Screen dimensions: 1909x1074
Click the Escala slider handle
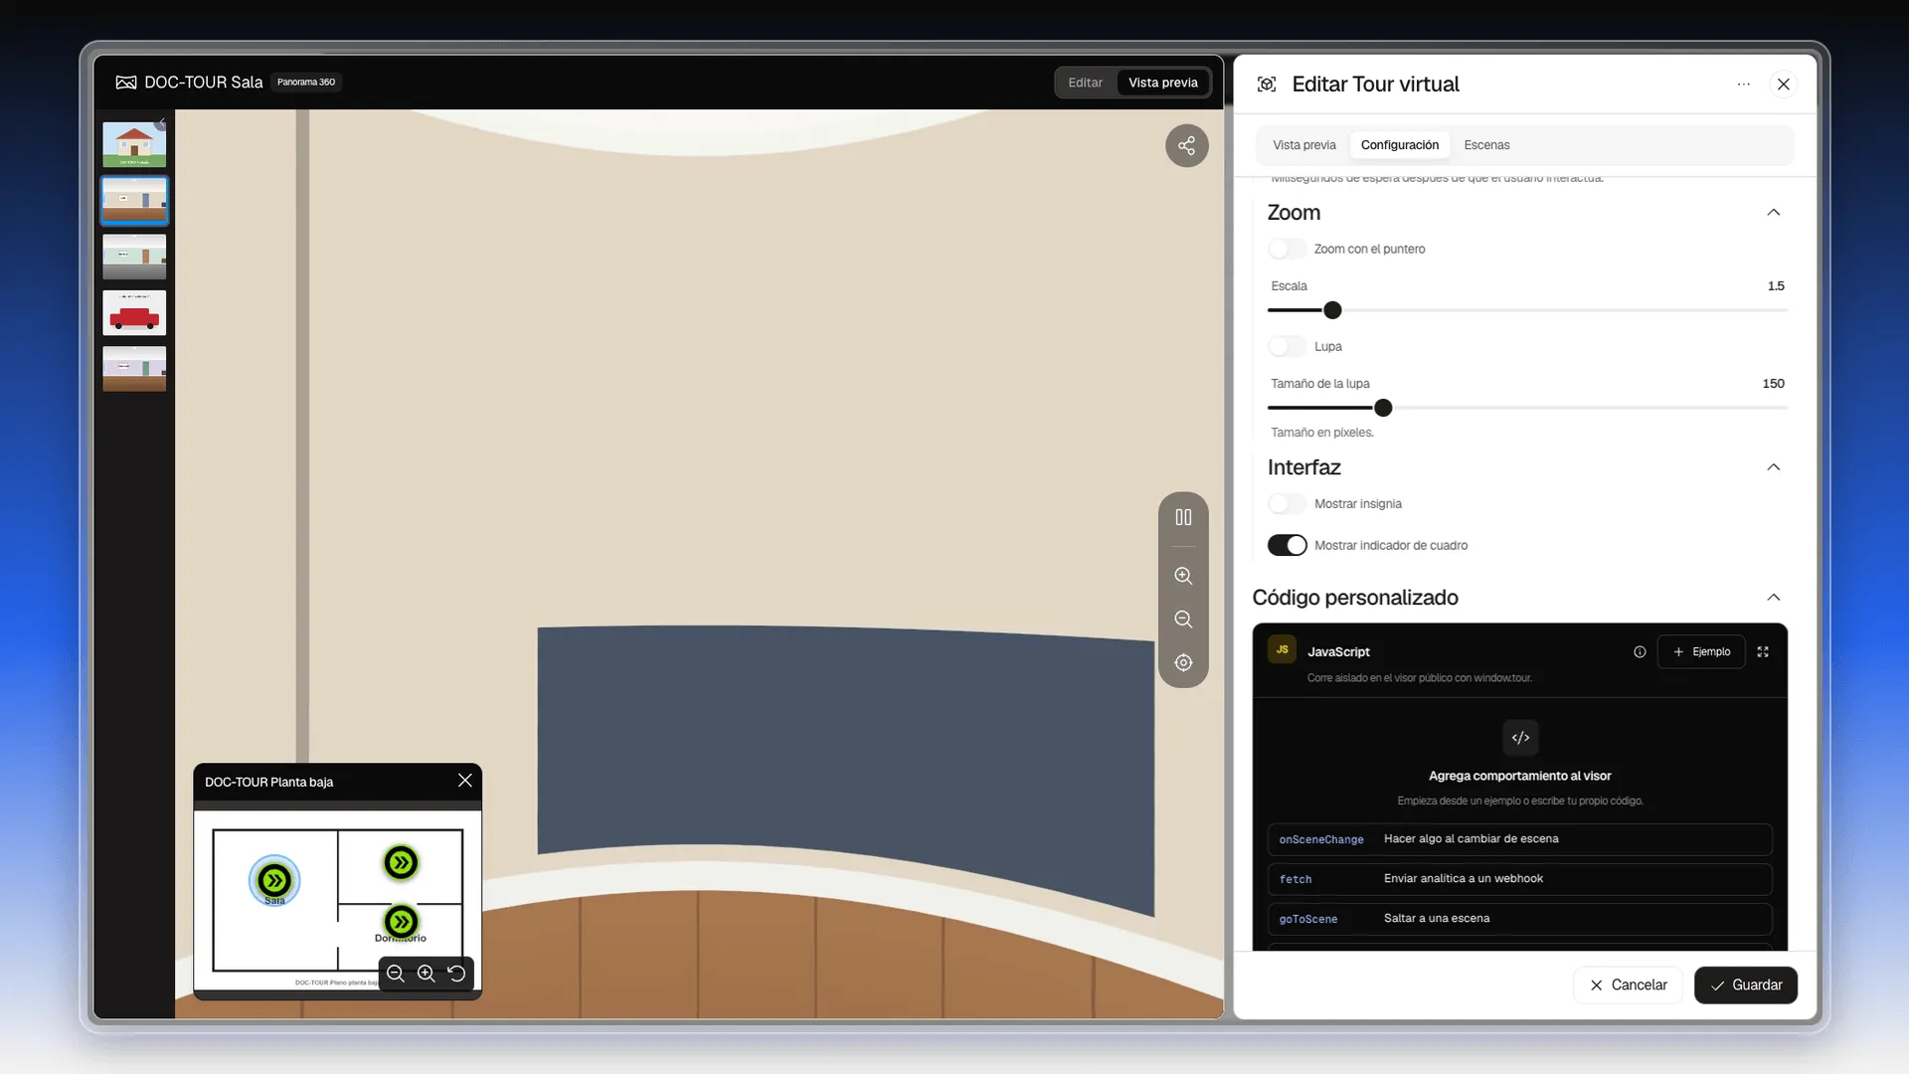(1332, 311)
